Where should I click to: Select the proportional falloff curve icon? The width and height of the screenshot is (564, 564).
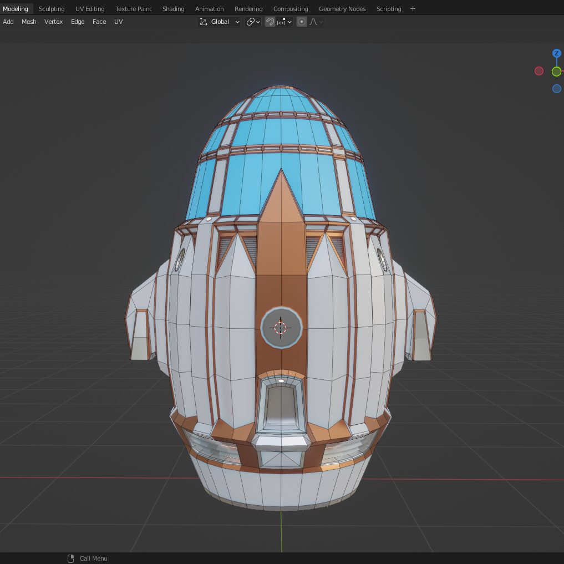click(x=313, y=22)
